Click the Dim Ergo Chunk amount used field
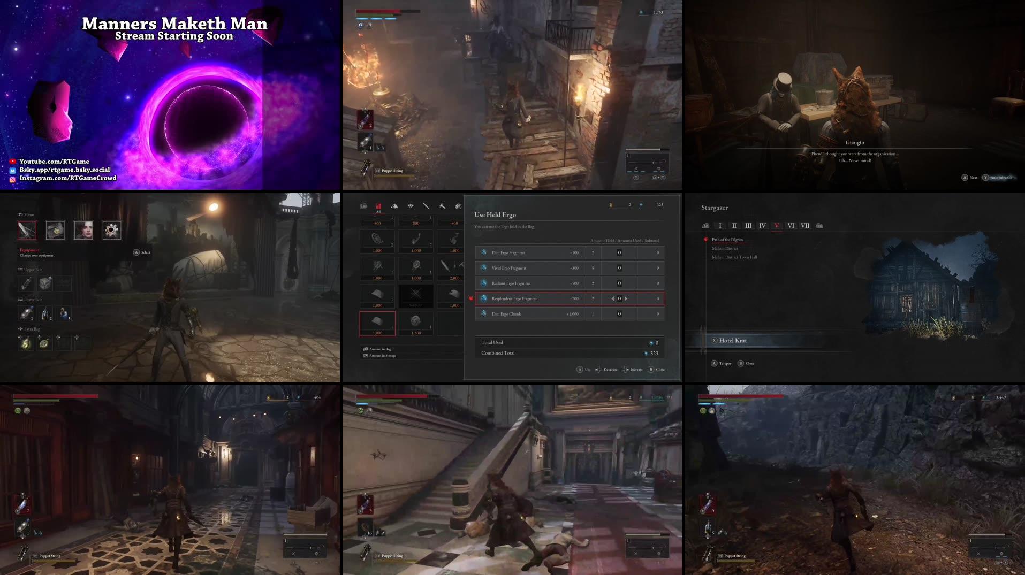 pyautogui.click(x=619, y=314)
